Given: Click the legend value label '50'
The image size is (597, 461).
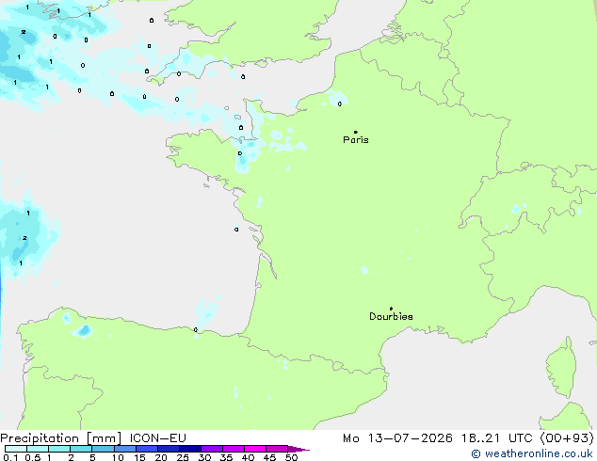Looking at the screenshot, I should coord(291,457).
